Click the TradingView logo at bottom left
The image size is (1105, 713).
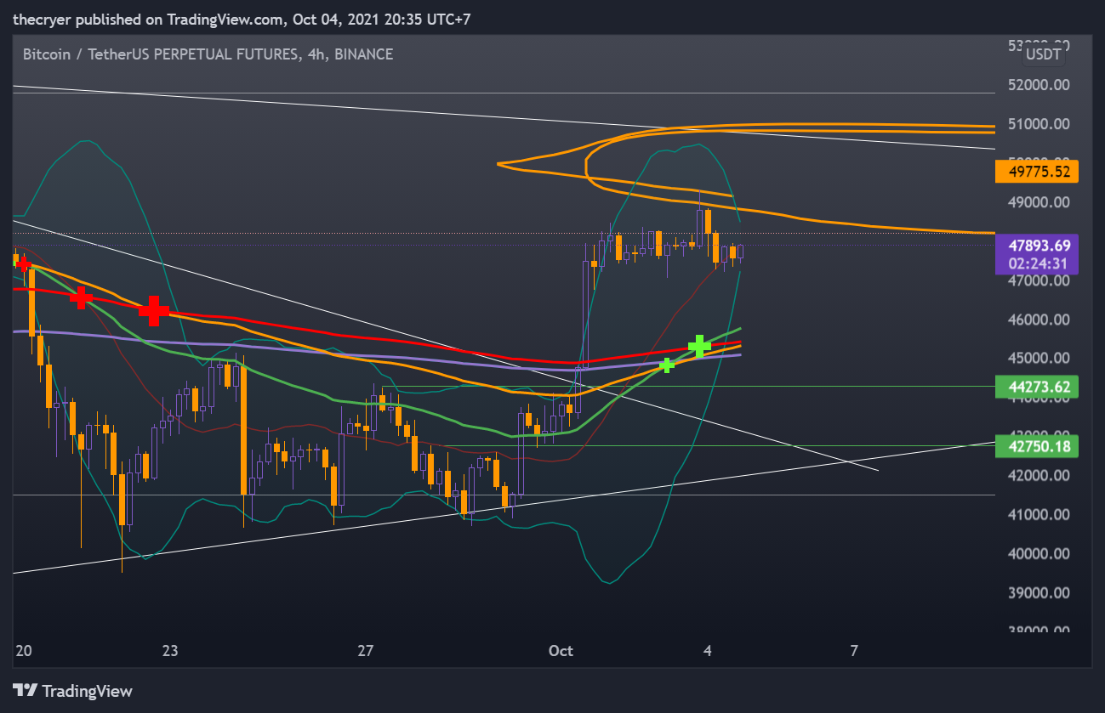(x=72, y=691)
